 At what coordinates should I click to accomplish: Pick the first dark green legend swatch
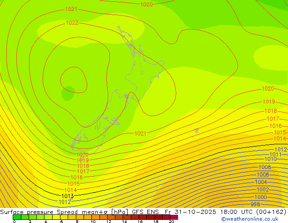(17, 217)
